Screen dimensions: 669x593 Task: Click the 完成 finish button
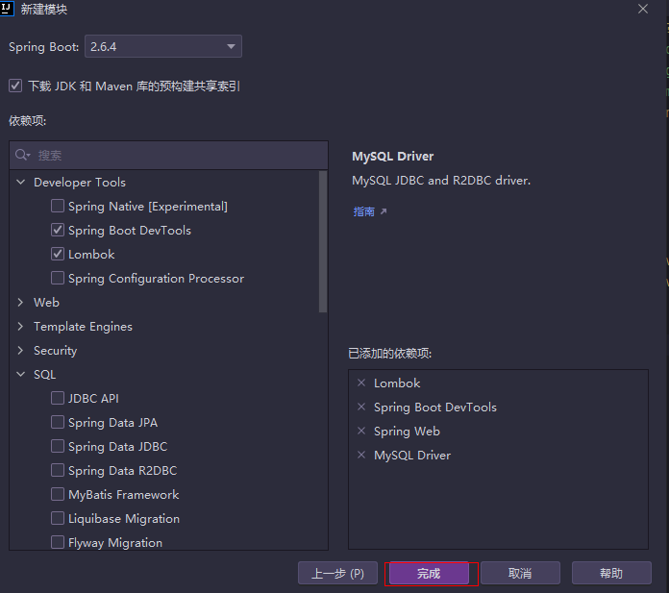click(429, 573)
